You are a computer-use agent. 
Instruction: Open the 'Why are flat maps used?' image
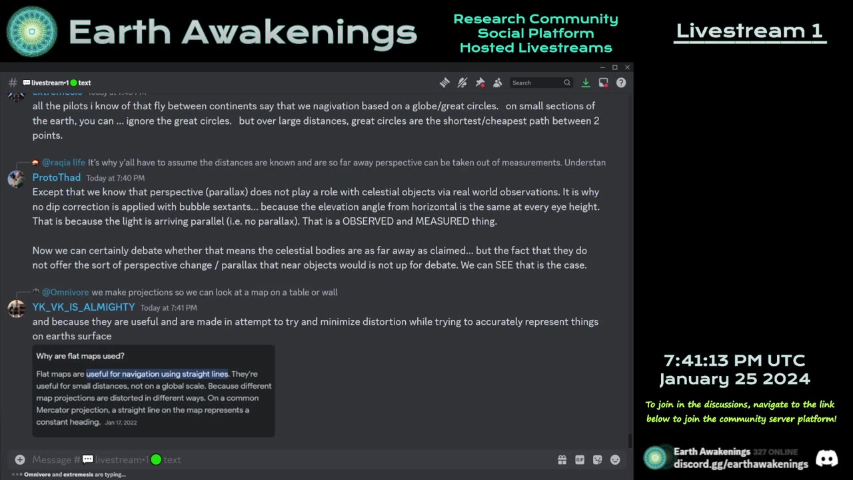point(153,391)
